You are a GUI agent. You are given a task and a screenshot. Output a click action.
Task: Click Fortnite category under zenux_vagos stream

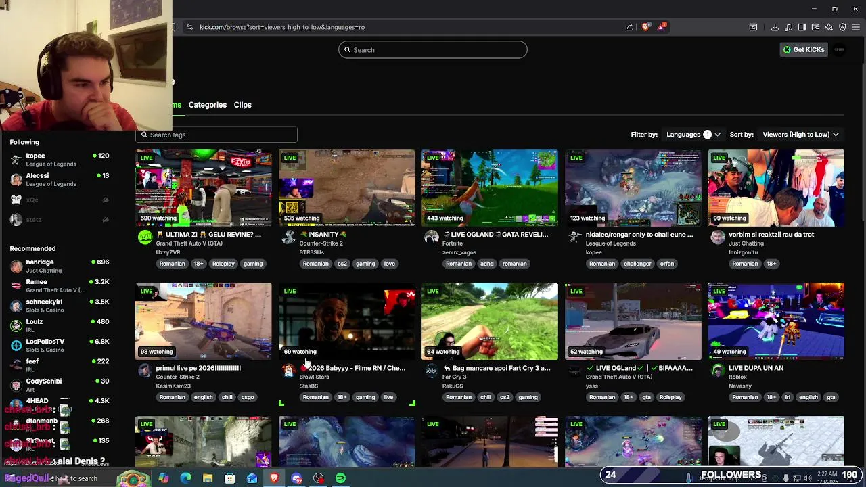pyautogui.click(x=453, y=243)
